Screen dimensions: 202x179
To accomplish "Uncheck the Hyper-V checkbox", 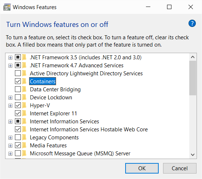I will coord(18,105).
